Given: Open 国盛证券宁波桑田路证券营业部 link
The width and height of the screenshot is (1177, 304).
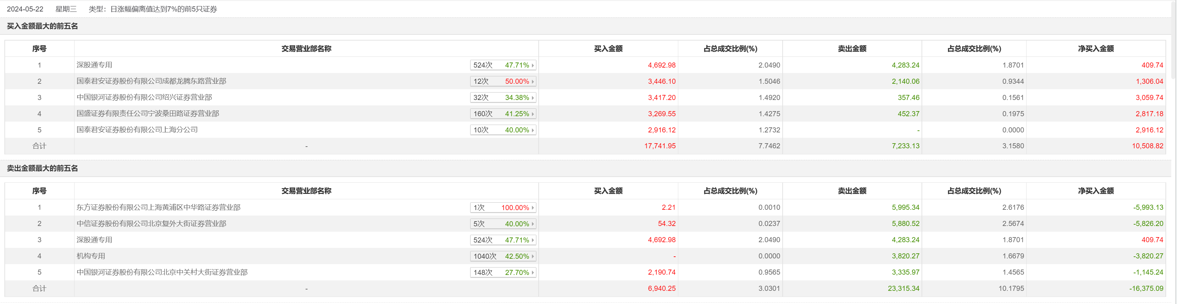Looking at the screenshot, I should [148, 113].
